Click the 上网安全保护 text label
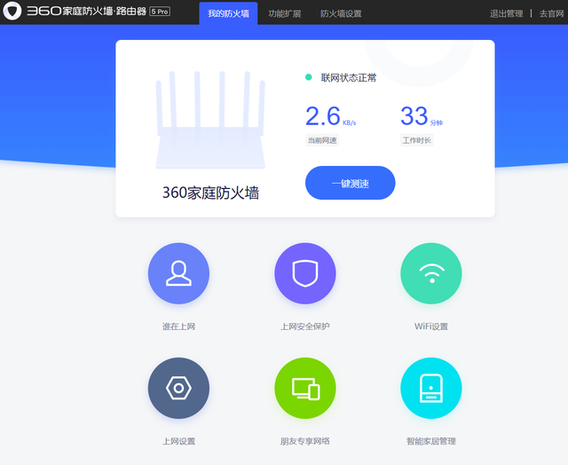The image size is (568, 465). click(305, 327)
